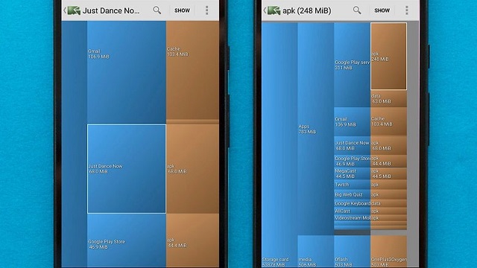This screenshot has height=268, width=477.
Task: Go back using the right phone's chevron
Action: [x=265, y=10]
